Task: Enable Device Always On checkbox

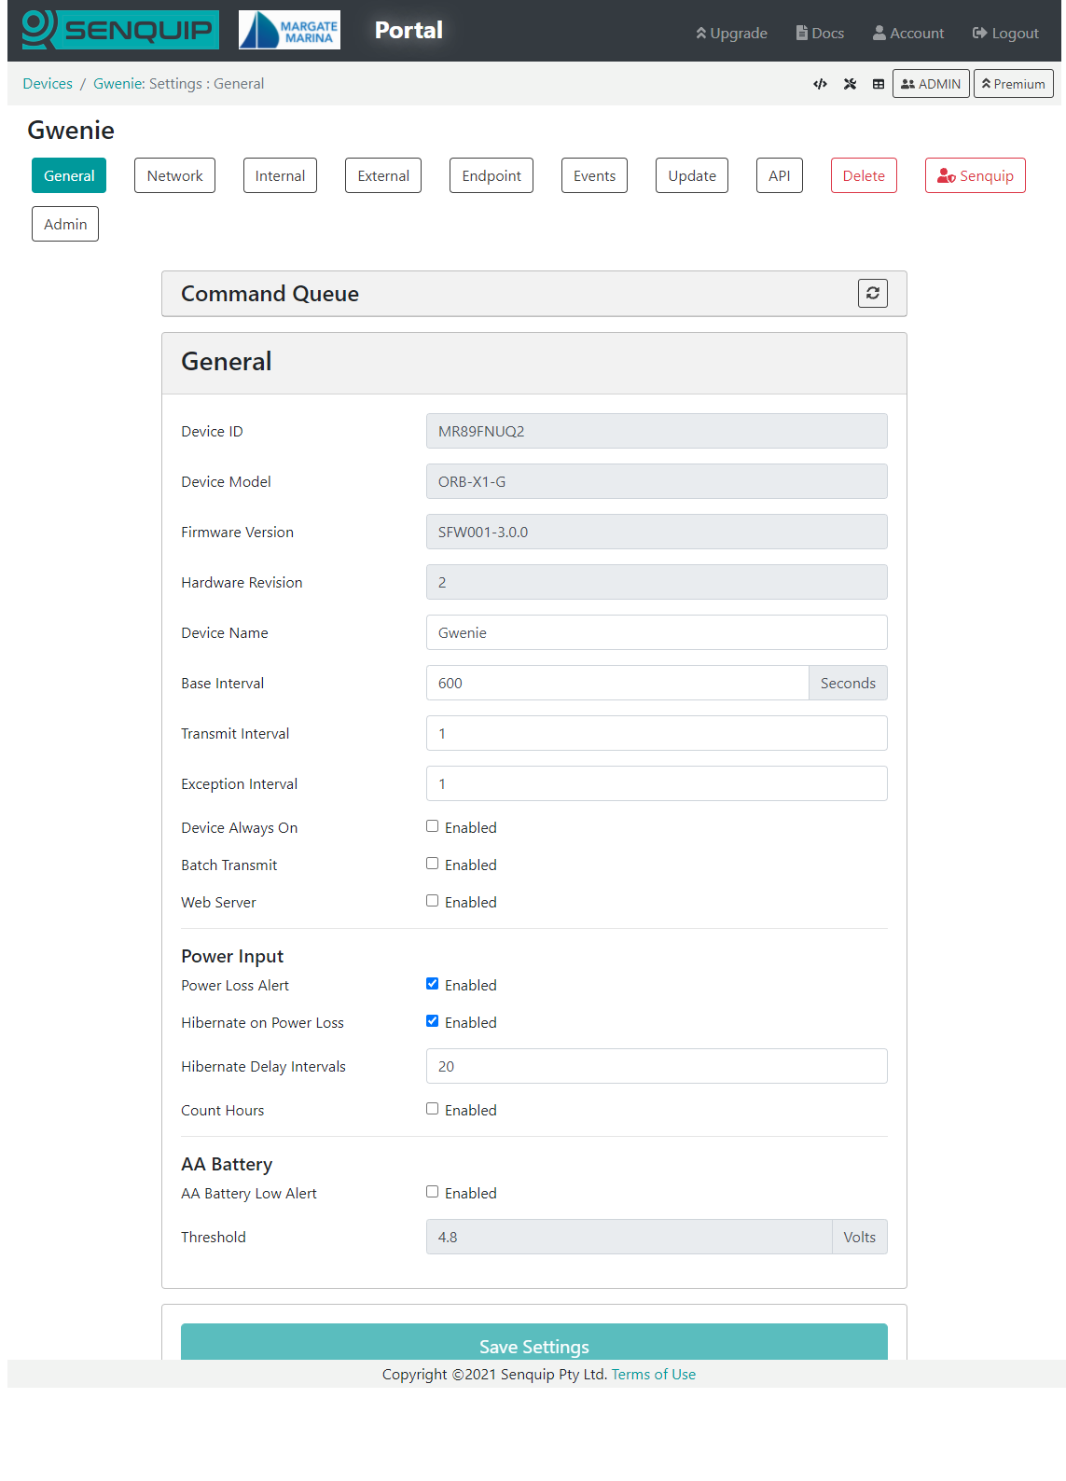Action: coord(432,826)
